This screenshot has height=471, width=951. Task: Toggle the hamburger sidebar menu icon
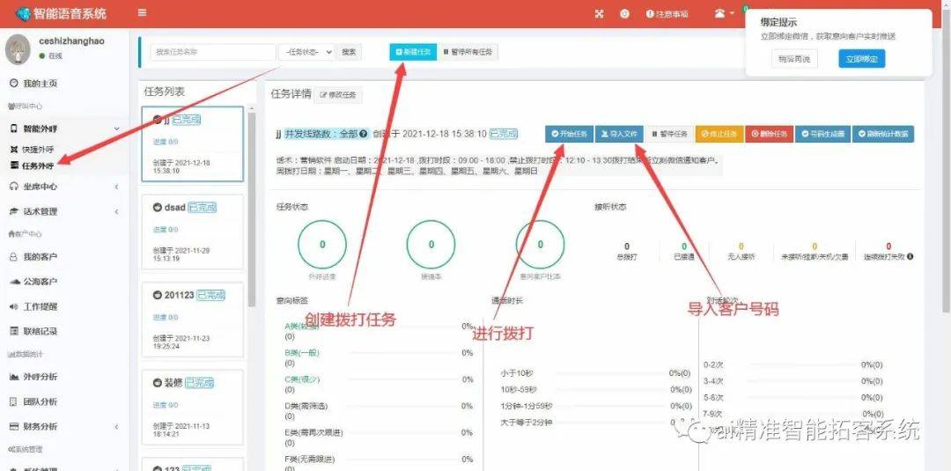pos(143,13)
